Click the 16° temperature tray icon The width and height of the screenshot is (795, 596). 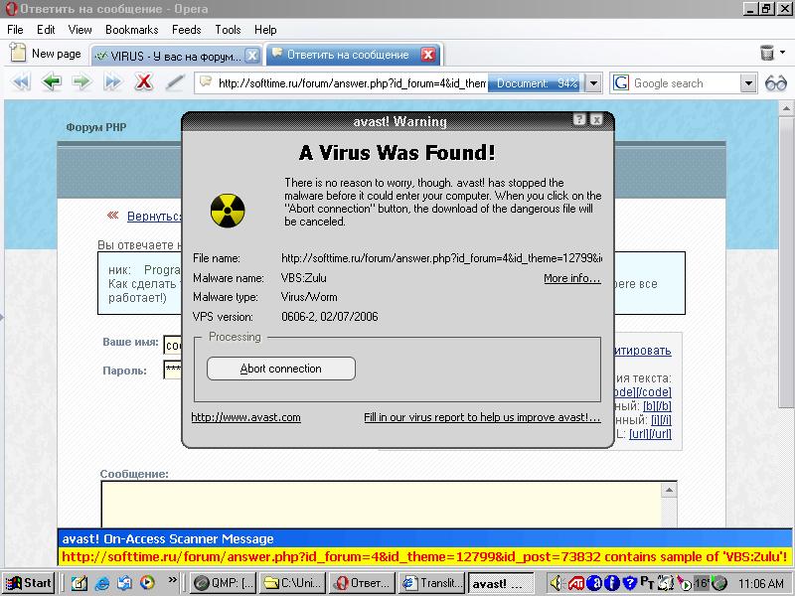coord(702,583)
